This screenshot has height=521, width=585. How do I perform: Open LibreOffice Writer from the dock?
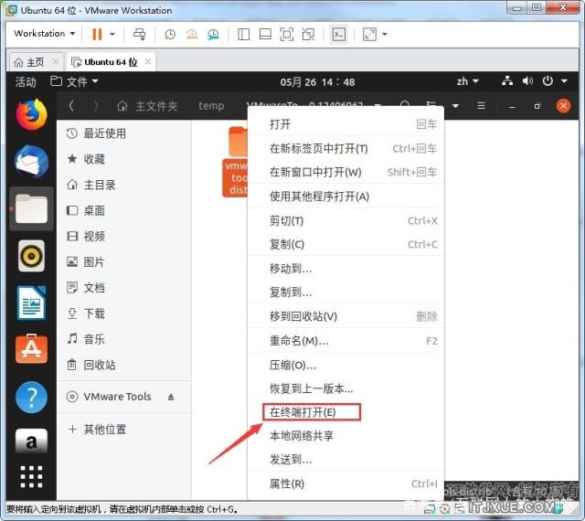click(31, 303)
